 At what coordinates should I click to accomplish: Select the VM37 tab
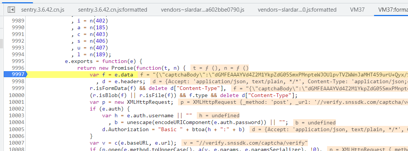(x=357, y=10)
